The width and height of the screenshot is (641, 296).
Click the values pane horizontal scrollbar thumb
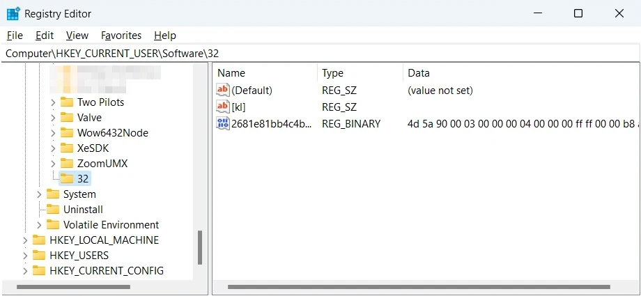click(419, 287)
